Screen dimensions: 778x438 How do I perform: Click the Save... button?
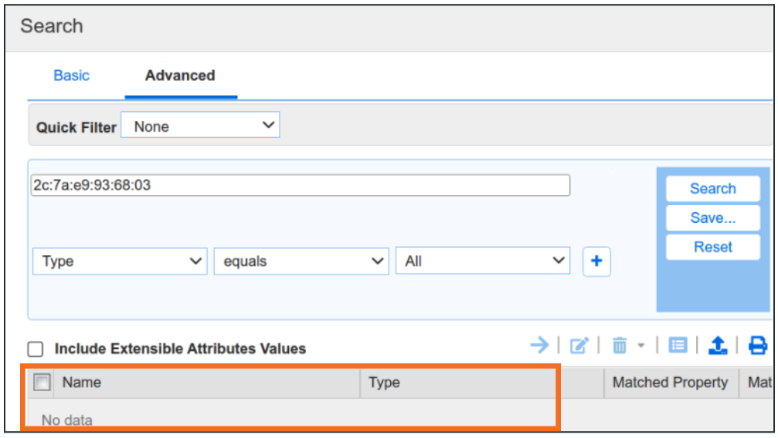pos(712,218)
